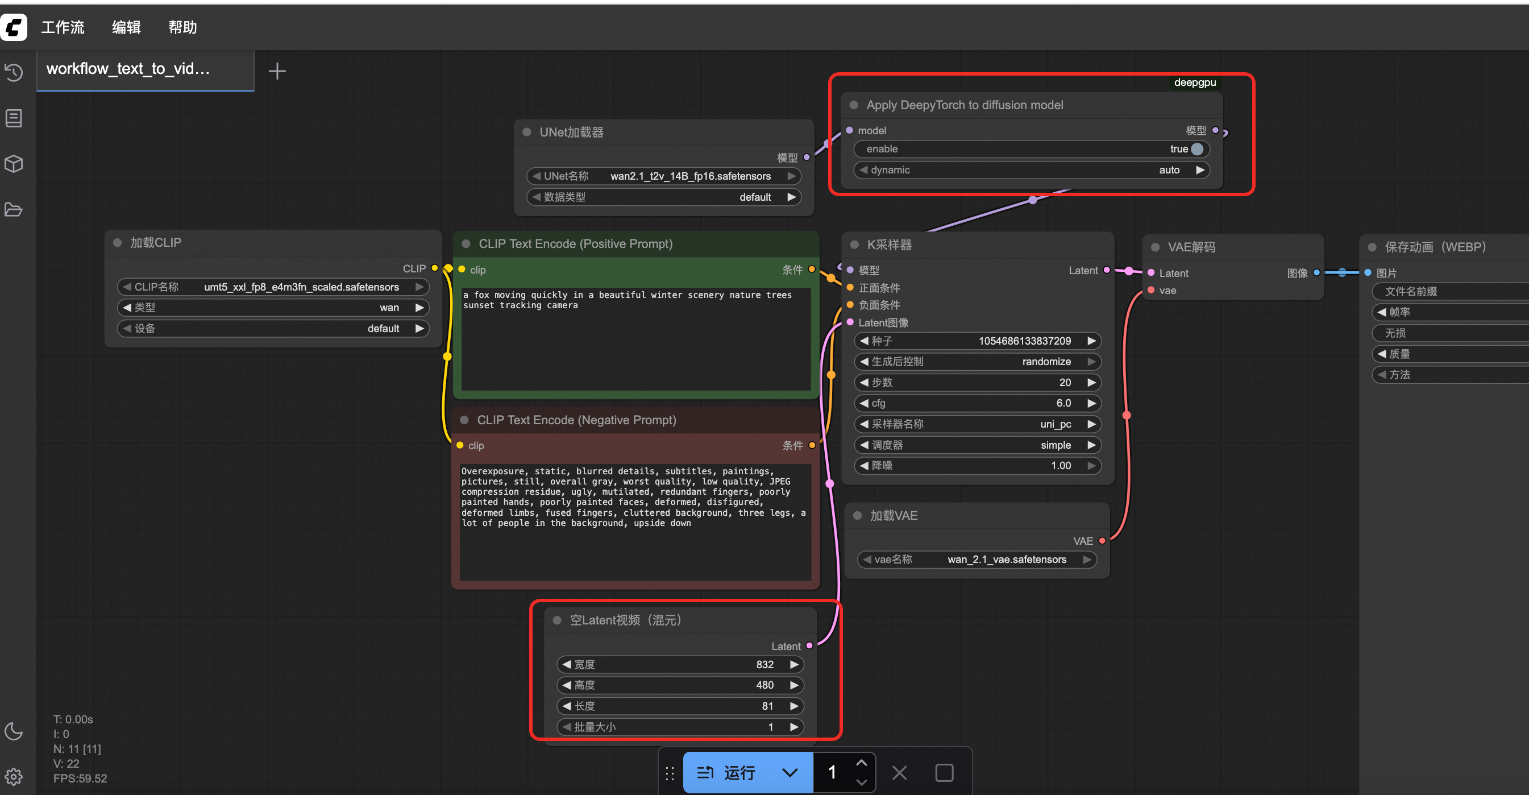
Task: Expand the 运行 button dropdown chevron
Action: [790, 772]
